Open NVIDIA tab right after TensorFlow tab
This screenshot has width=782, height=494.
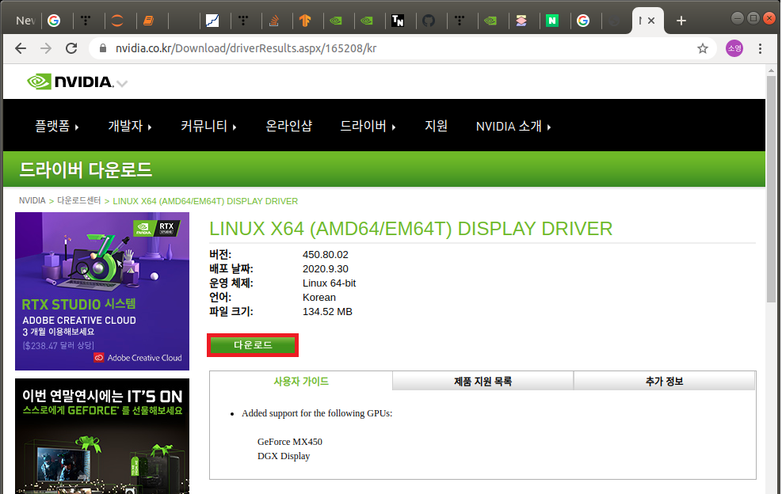[336, 21]
